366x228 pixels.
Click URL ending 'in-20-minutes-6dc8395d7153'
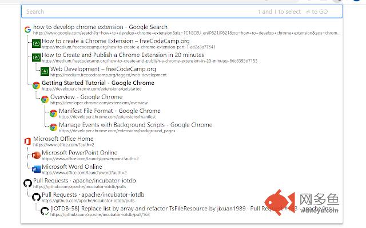coord(150,61)
